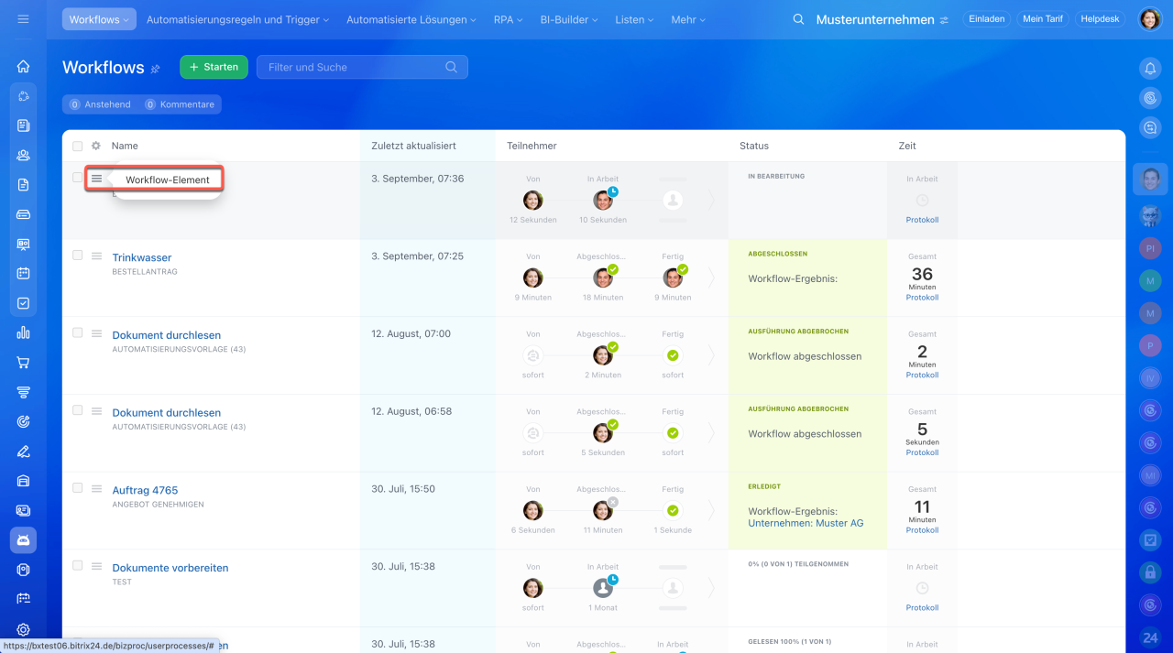
Task: Click the hamburger menu icon top-left
Action: pyautogui.click(x=23, y=19)
